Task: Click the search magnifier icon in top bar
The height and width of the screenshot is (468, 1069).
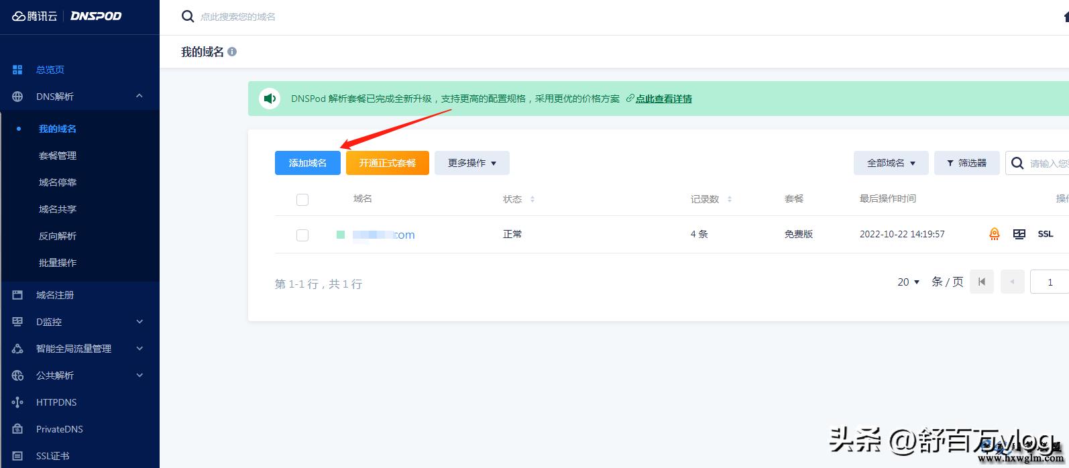Action: coord(188,16)
